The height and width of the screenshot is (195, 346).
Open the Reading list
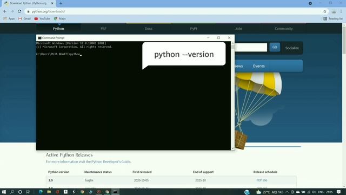333,19
